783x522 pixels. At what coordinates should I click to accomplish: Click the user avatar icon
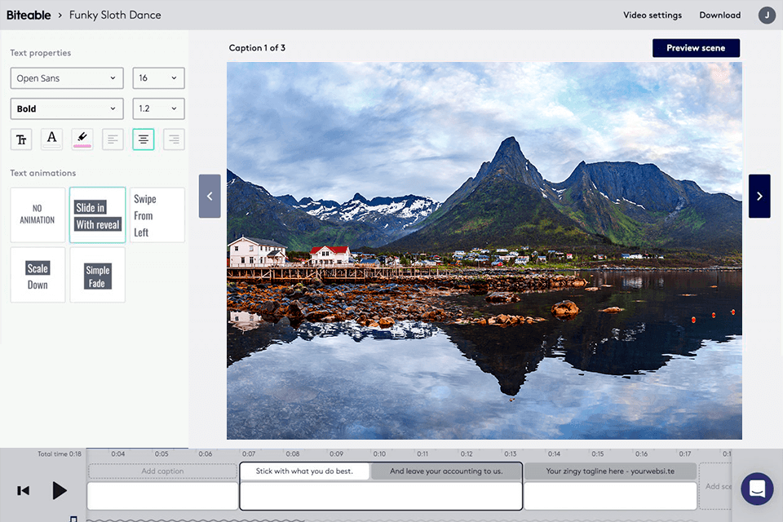[766, 15]
